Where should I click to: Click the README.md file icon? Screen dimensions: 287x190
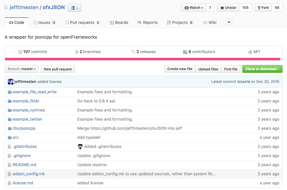click(9, 165)
